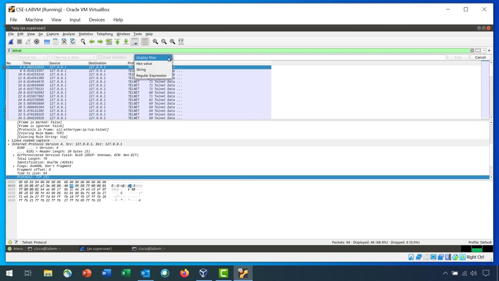The height and width of the screenshot is (281, 499).
Task: Start capturing packets with the shark fin icon
Action: [11, 41]
